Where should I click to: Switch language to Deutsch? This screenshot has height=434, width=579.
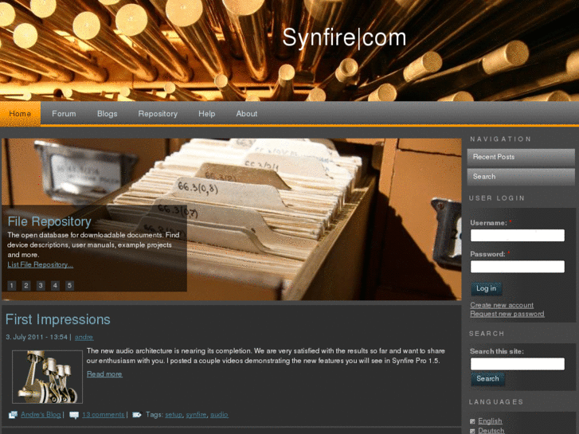pos(491,431)
